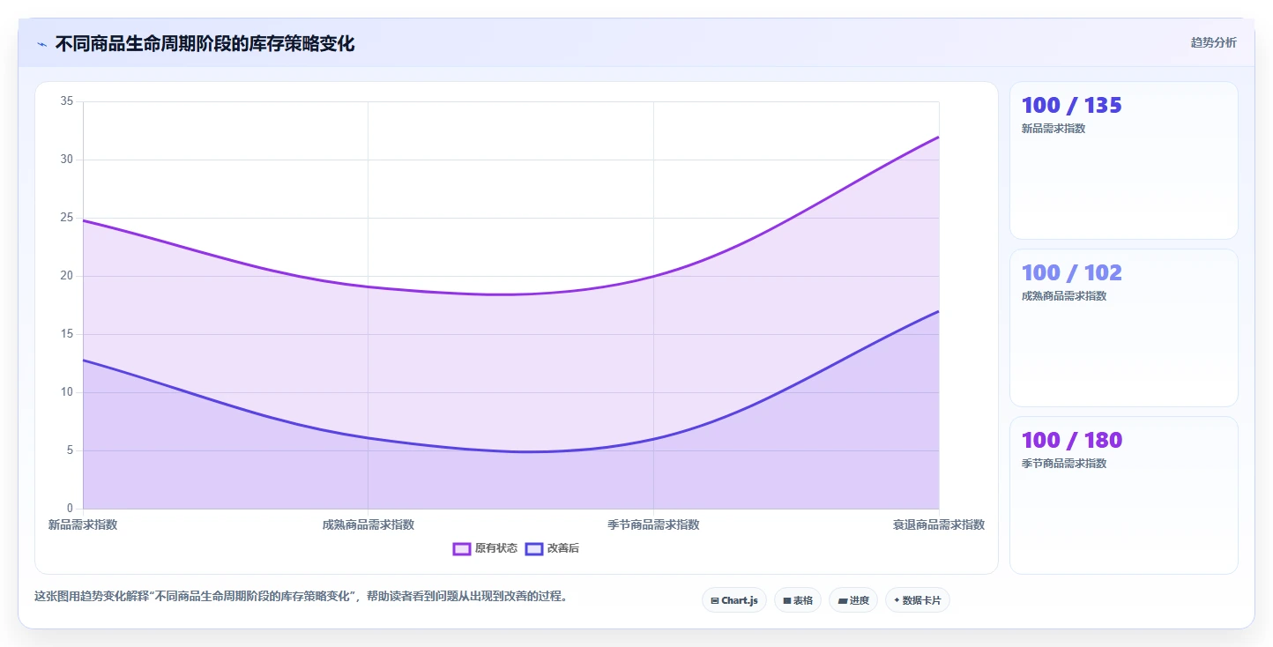Open the 100 / 102 成熟商品需求指数 card
Screen dimensions: 1273x647
[1124, 328]
